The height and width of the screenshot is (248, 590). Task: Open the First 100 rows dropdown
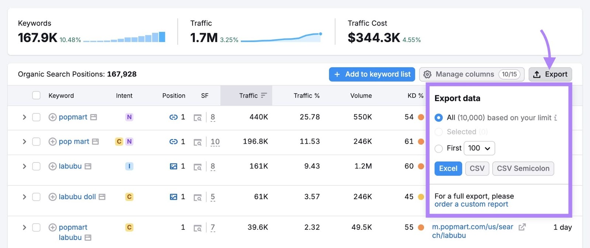tap(479, 148)
